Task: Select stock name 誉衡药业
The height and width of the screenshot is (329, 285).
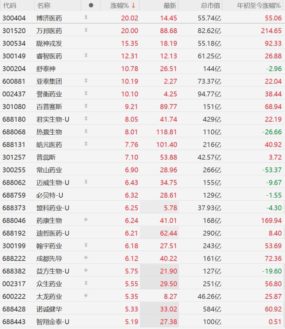Action: point(49,94)
